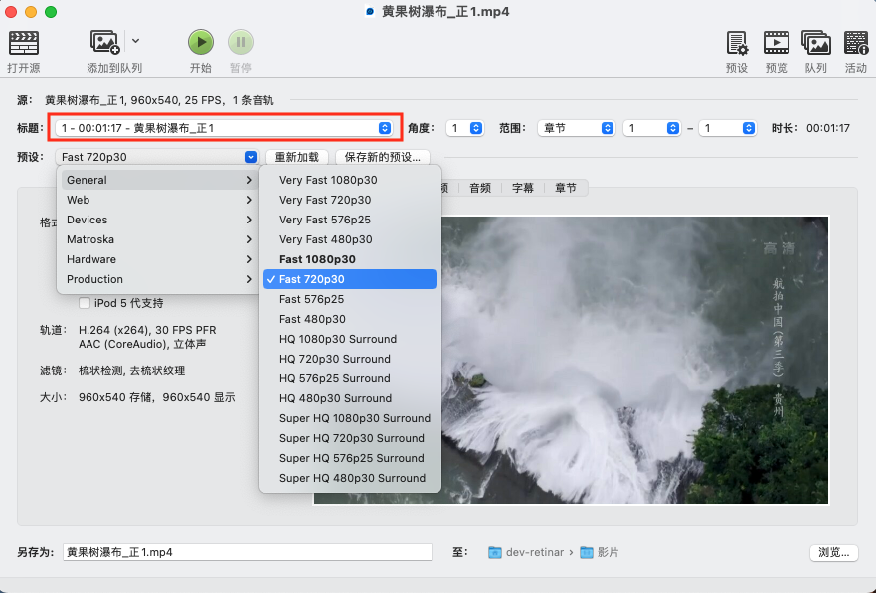
Task: Open the Hardware preset category
Action: [157, 259]
